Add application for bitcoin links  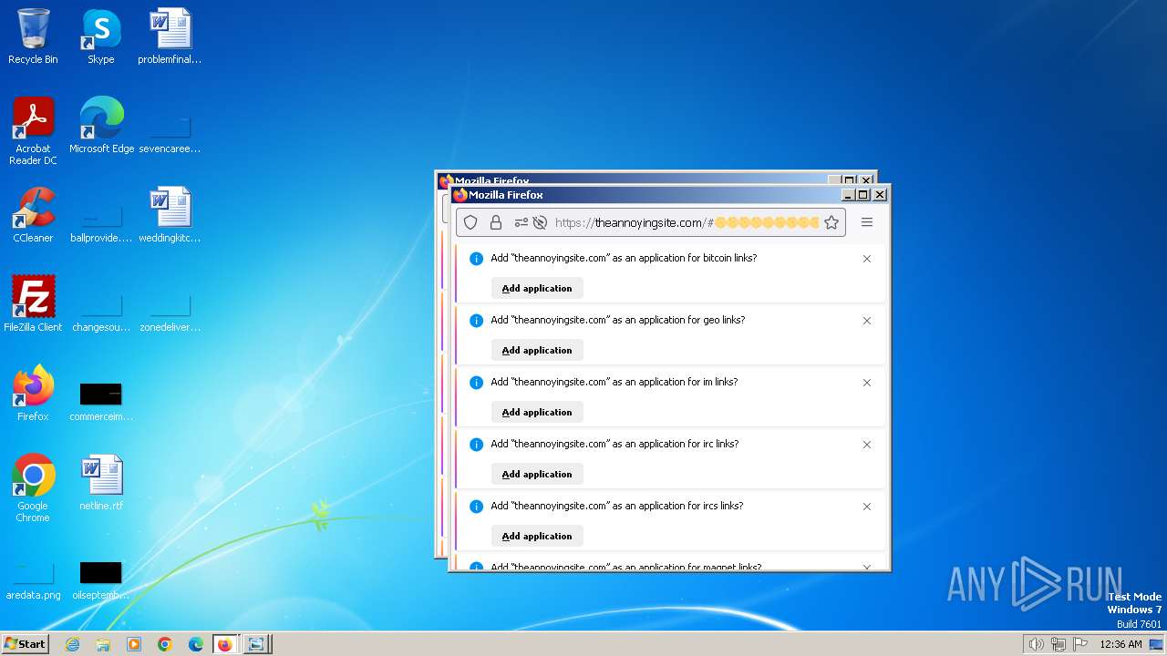point(537,288)
